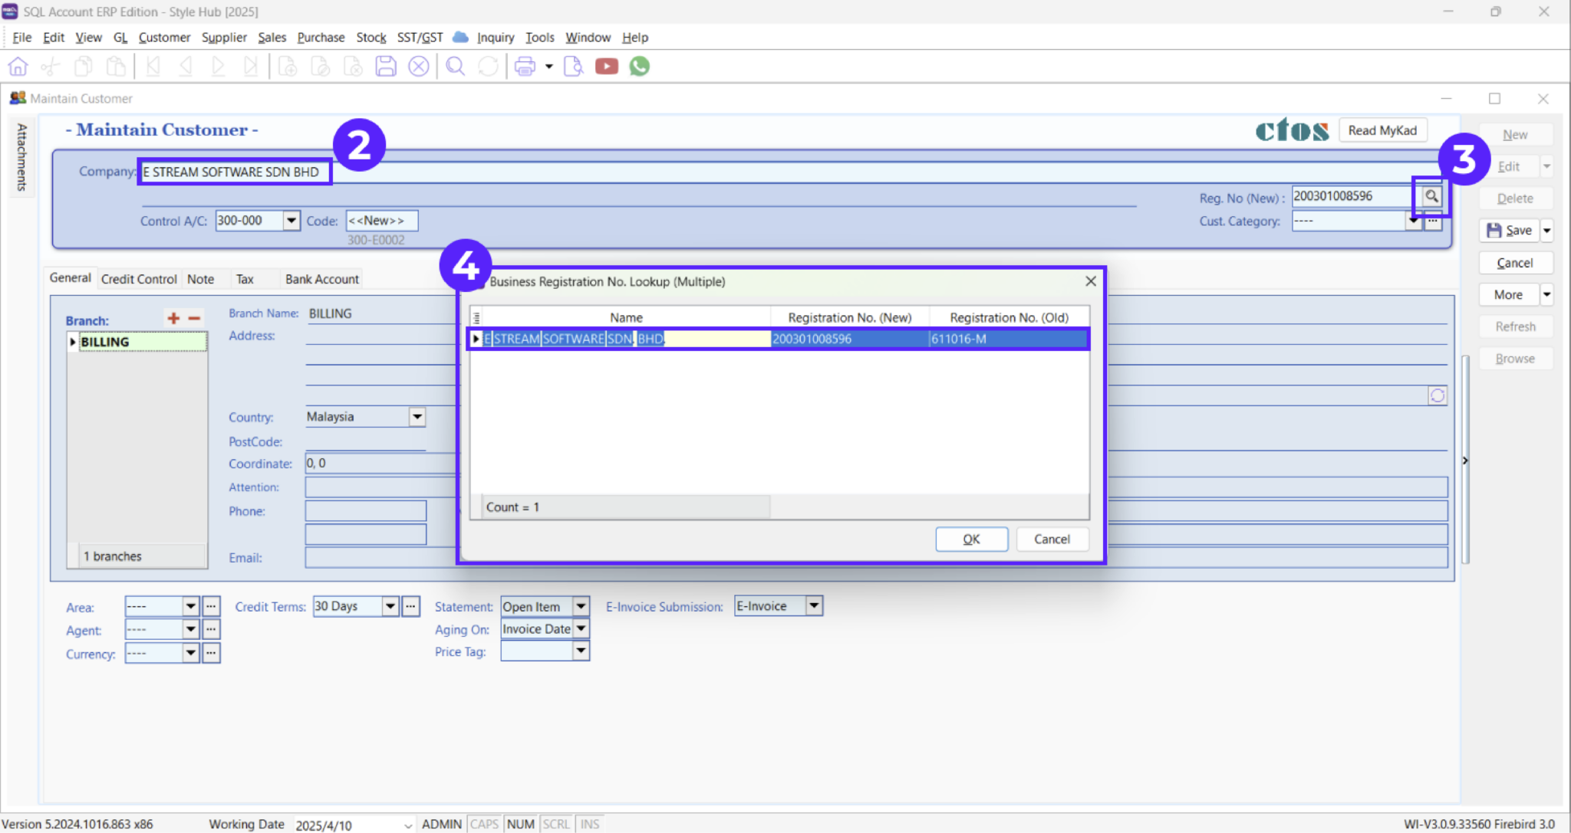Open search with the magnifier toolbar icon
This screenshot has width=1571, height=833.
[x=455, y=66]
